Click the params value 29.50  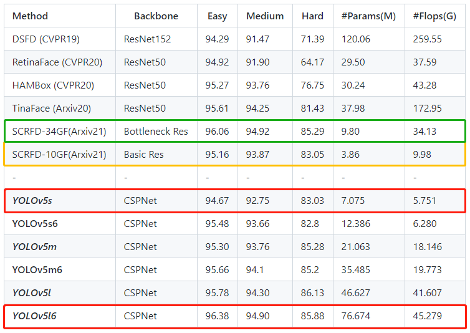pyautogui.click(x=353, y=62)
